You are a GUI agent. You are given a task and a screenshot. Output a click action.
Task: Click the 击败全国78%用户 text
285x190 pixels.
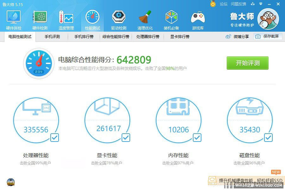(106, 163)
